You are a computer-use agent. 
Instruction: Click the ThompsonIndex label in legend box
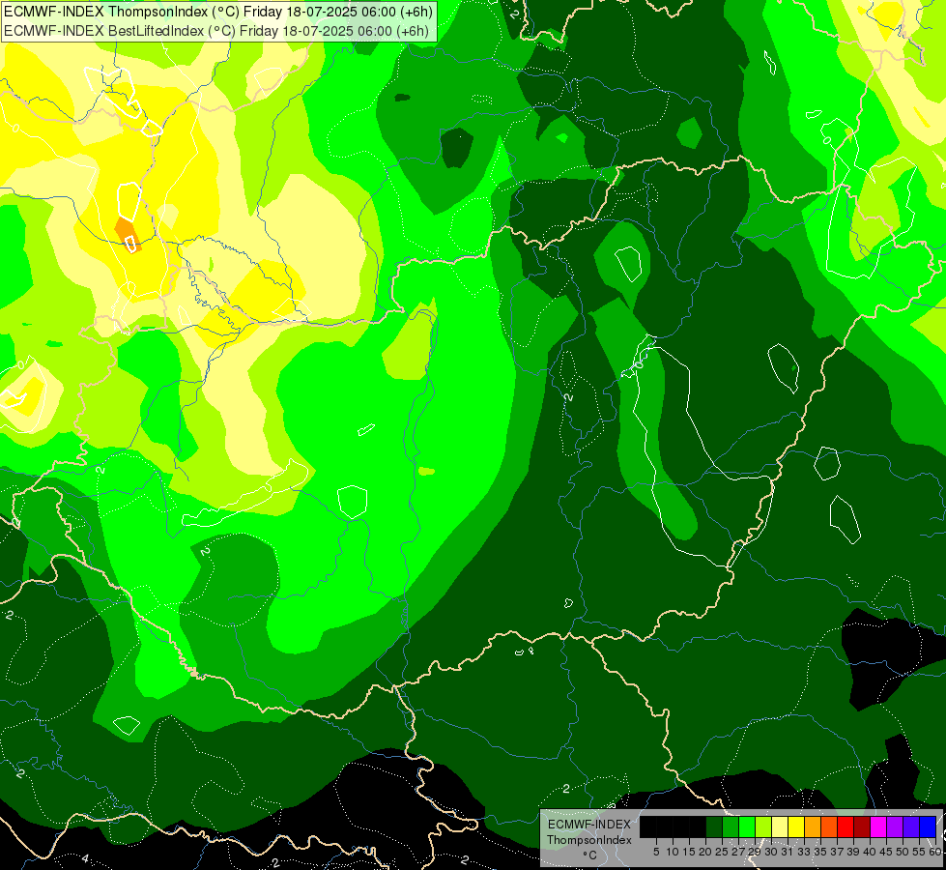pos(589,840)
